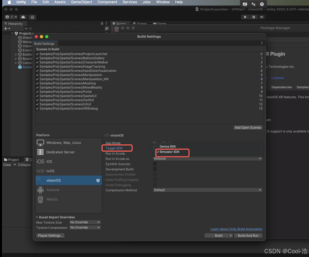Toggle the Hierarchy panel lock icon
The image size is (309, 257).
102,23
